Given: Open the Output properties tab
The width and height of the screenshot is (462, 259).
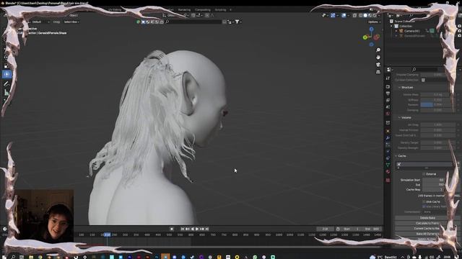Looking at the screenshot, I should click(388, 94).
